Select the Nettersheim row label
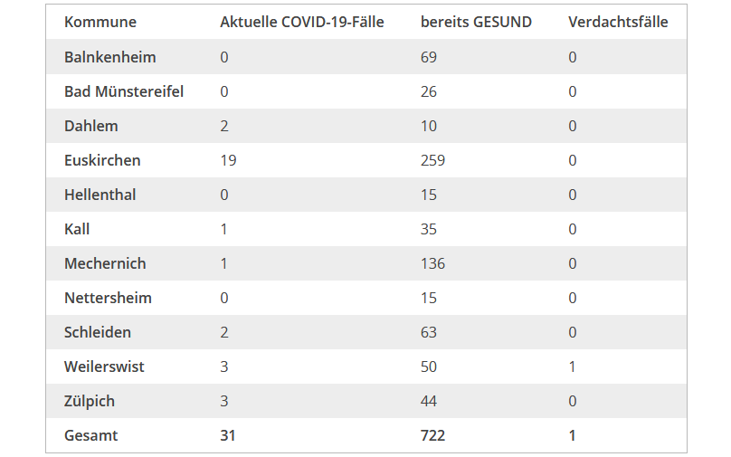Screen dimensions: 731x457 pos(108,298)
